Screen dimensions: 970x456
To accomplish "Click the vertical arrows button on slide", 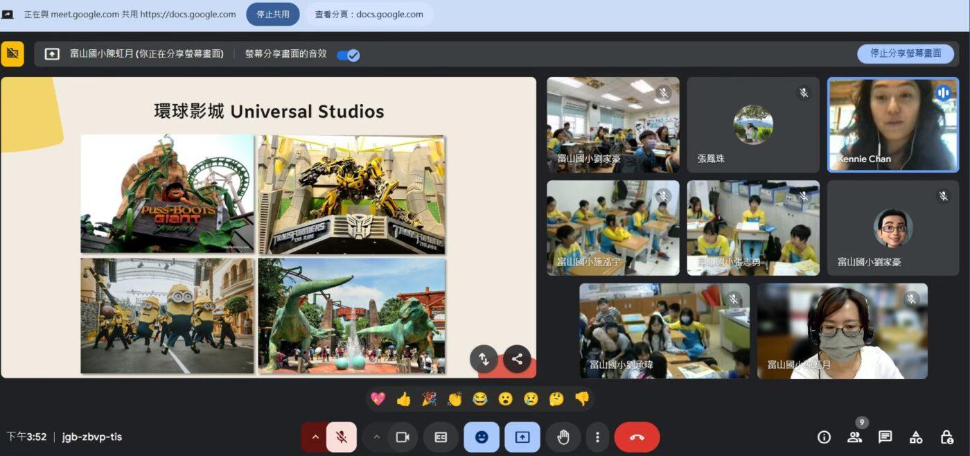I will click(x=484, y=359).
